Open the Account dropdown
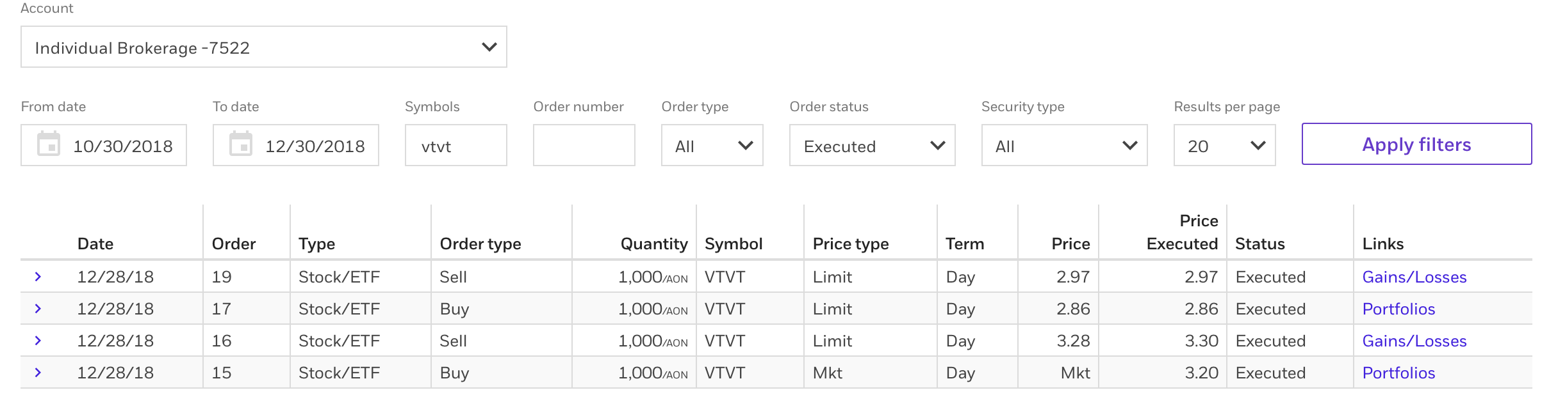Image resolution: width=1558 pixels, height=404 pixels. click(263, 47)
